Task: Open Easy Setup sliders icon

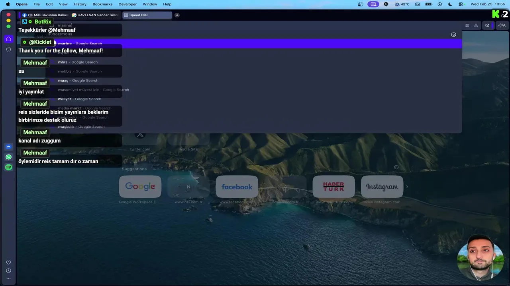Action: click(467, 25)
